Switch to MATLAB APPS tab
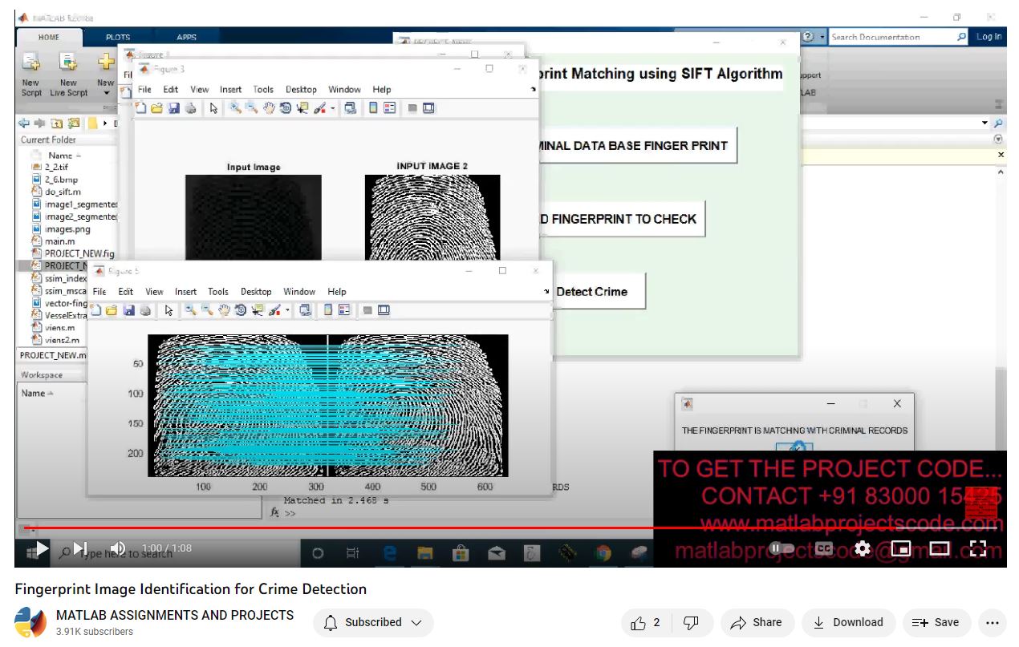Viewport: 1019px width, 647px height. click(x=187, y=37)
